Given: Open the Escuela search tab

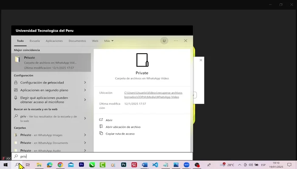Looking at the screenshot, I should coord(35,41).
